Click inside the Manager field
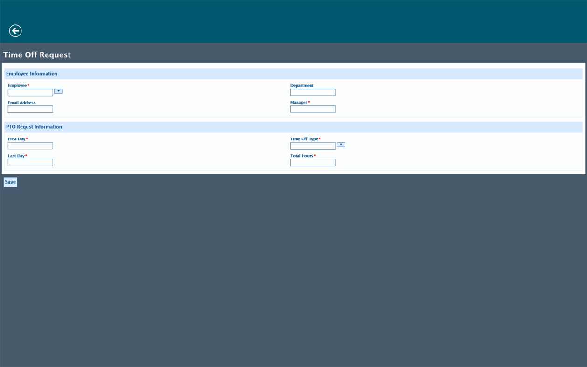This screenshot has height=367, width=587. [x=312, y=109]
